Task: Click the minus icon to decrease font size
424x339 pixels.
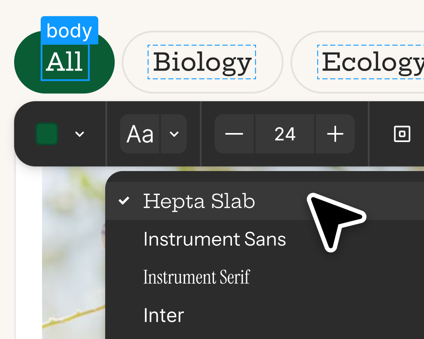Action: [234, 134]
